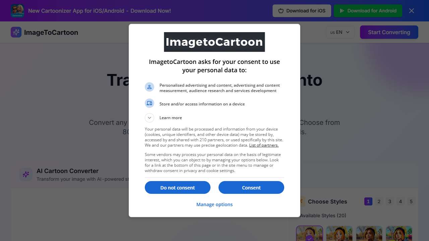This screenshot has height=241, width=429.
Task: Switch to styles page 2
Action: pyautogui.click(x=379, y=201)
